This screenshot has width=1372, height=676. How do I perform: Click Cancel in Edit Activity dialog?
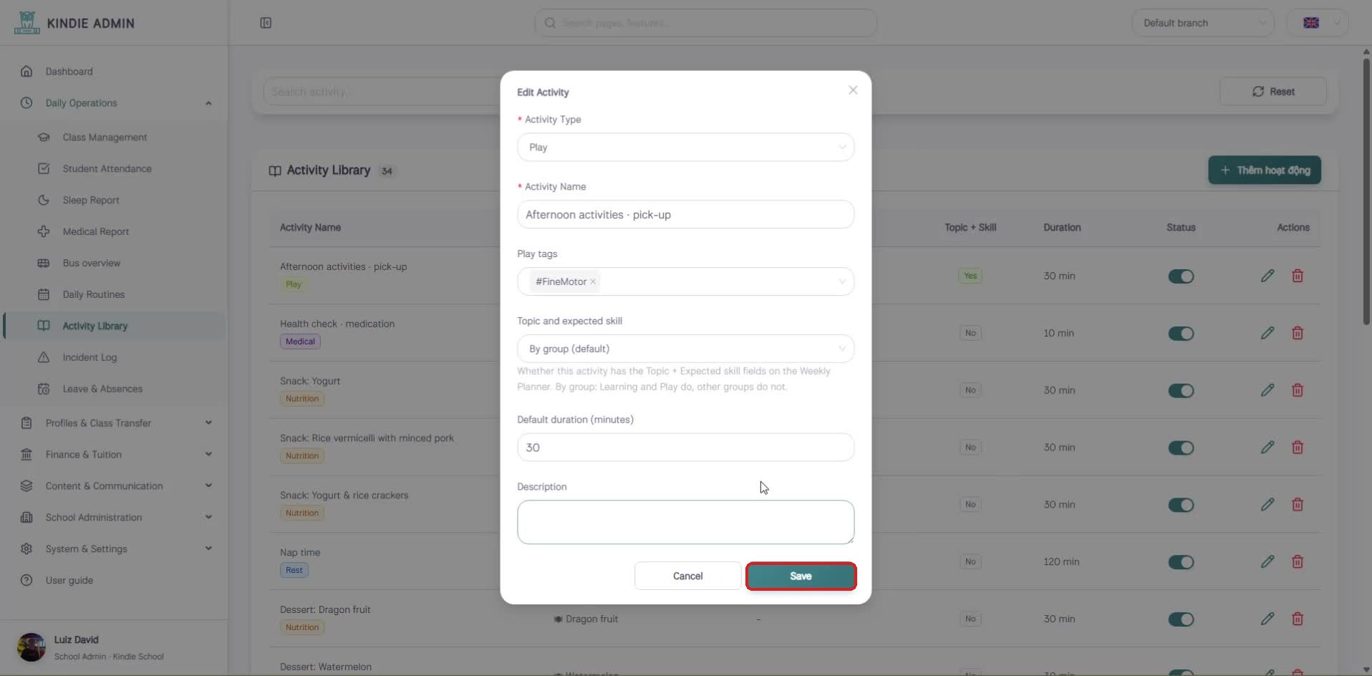[x=687, y=576]
